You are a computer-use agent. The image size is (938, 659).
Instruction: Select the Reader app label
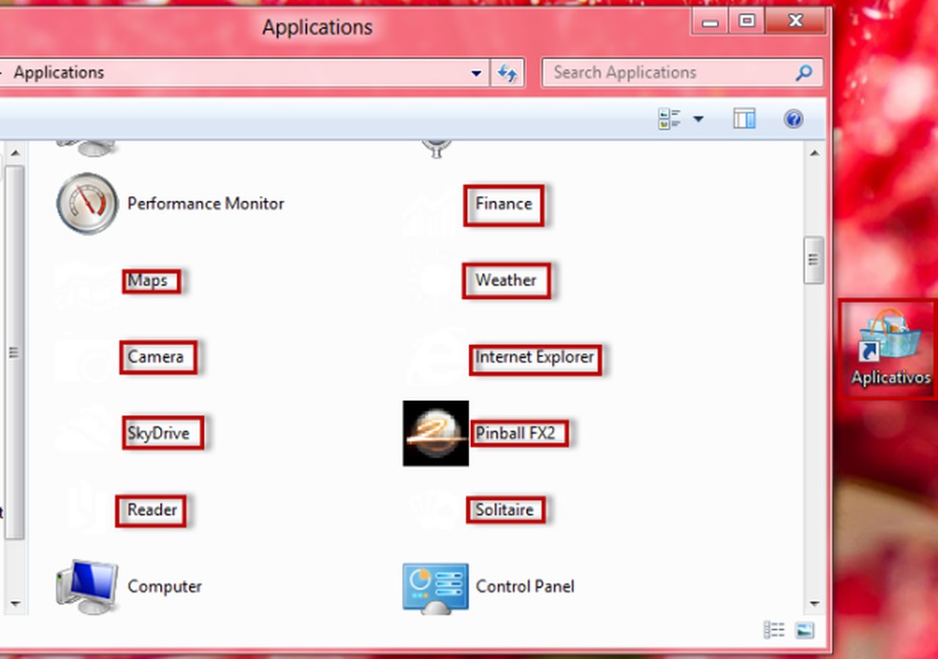[x=152, y=509]
